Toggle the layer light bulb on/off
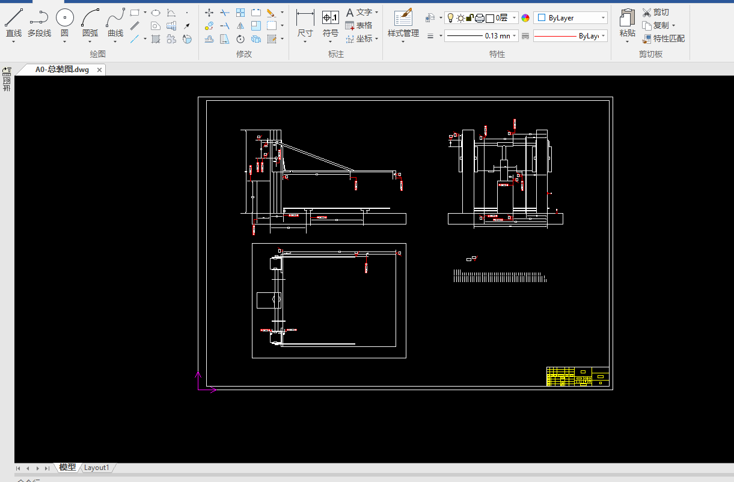The width and height of the screenshot is (734, 482). click(x=450, y=18)
